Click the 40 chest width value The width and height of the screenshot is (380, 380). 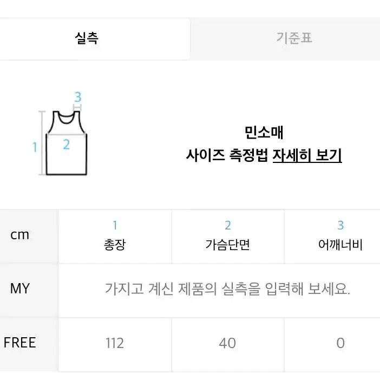point(227,343)
